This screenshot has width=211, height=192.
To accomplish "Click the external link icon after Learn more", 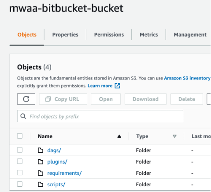I will [118, 86].
